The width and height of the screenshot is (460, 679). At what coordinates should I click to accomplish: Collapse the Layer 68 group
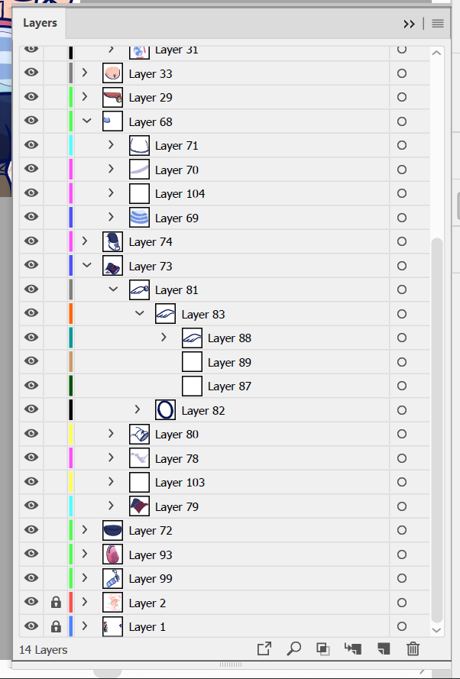pos(86,121)
